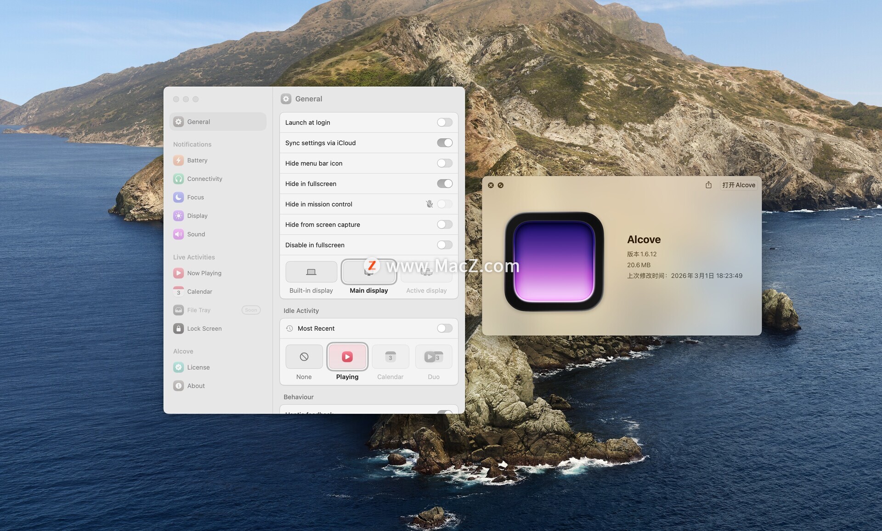Click the Alcove purple app icon thumbnail

pos(554,261)
